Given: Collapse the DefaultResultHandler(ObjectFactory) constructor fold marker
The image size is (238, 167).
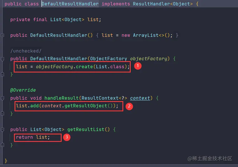Looking at the screenshot, I should pyautogui.click(x=2, y=59).
